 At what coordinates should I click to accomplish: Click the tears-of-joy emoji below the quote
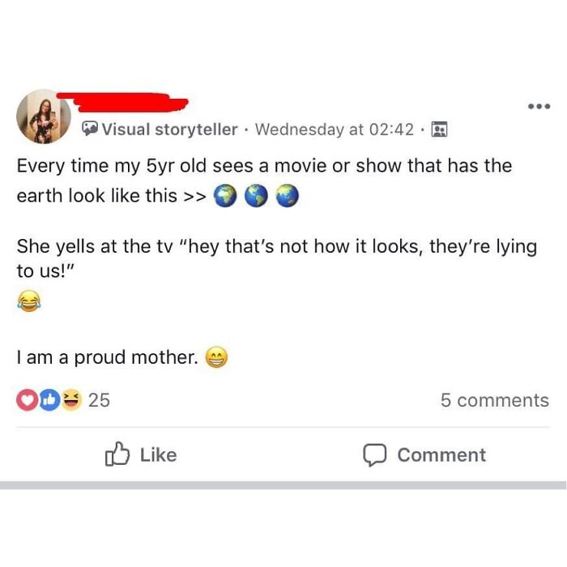[28, 302]
